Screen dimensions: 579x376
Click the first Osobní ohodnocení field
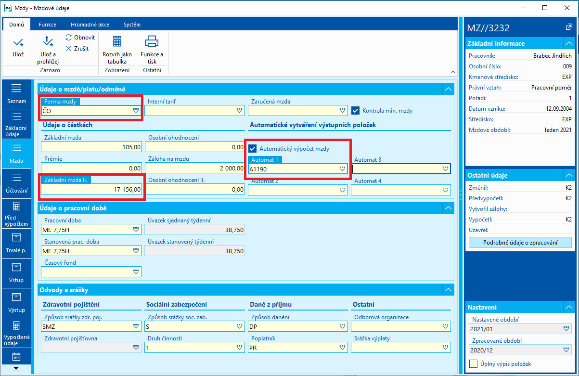(x=194, y=147)
